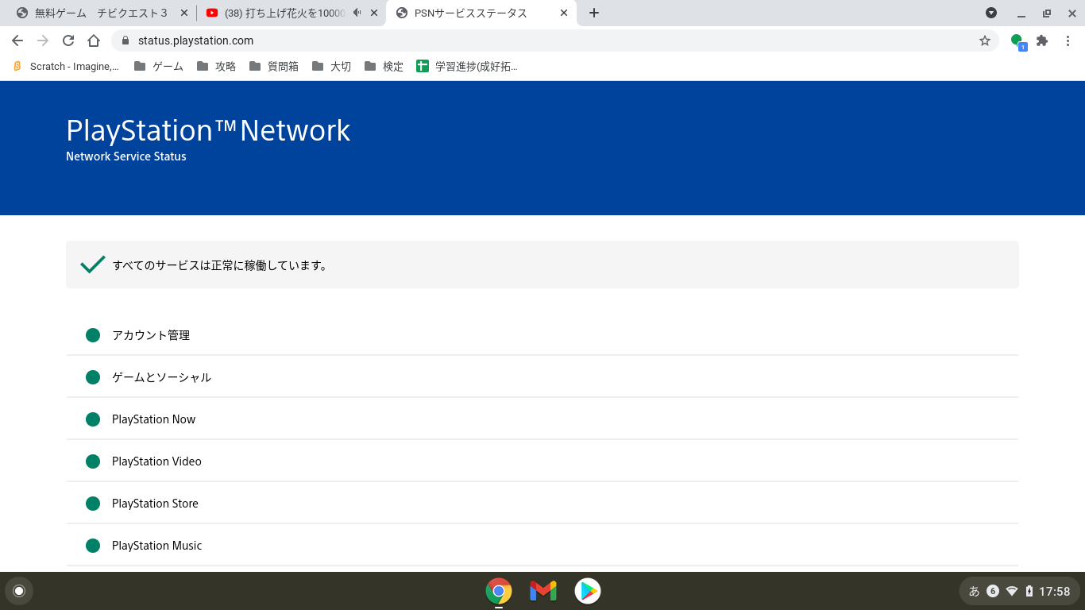
Task: Open the 大切 bookmark folder
Action: 332,67
